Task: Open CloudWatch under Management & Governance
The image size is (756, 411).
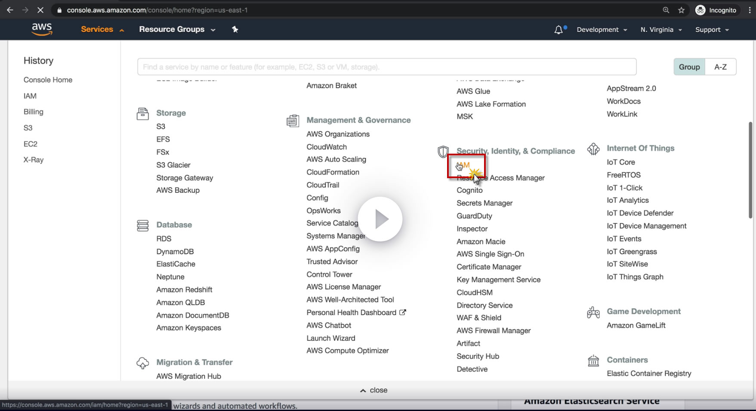Action: click(327, 147)
